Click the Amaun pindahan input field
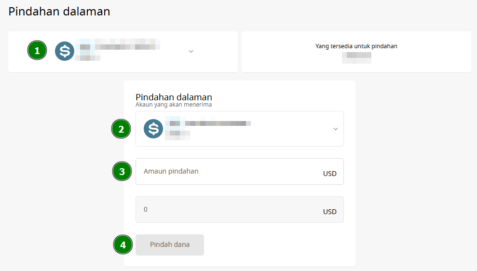 pyautogui.click(x=240, y=171)
